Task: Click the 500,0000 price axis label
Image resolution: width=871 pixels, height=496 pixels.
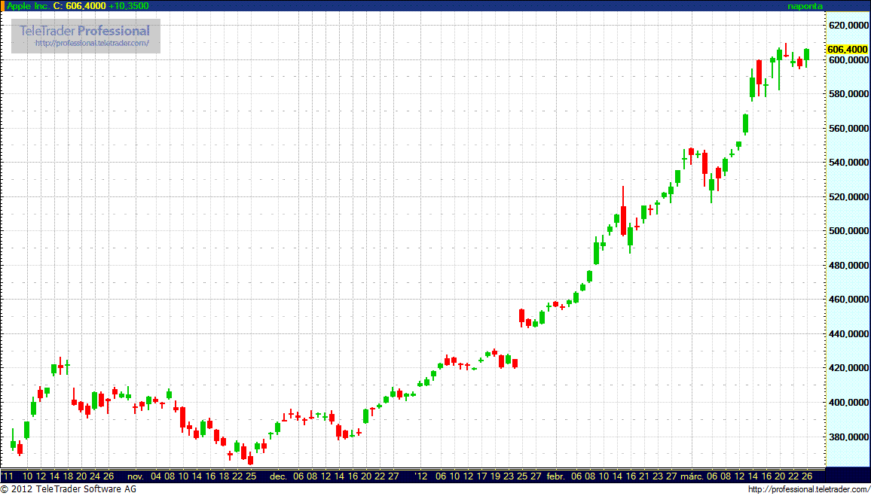Action: (848, 231)
